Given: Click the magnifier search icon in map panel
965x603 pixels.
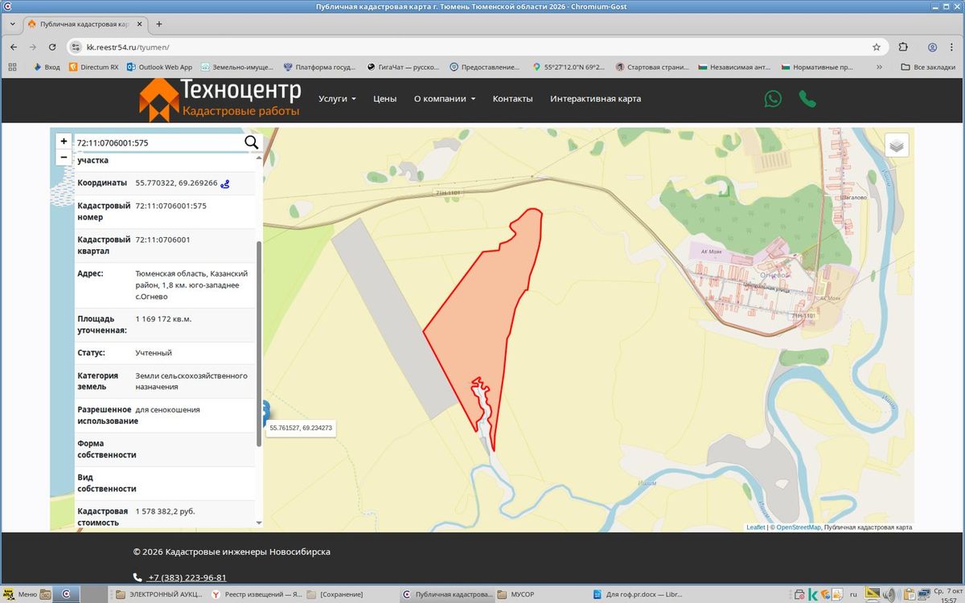Looking at the screenshot, I should (252, 142).
